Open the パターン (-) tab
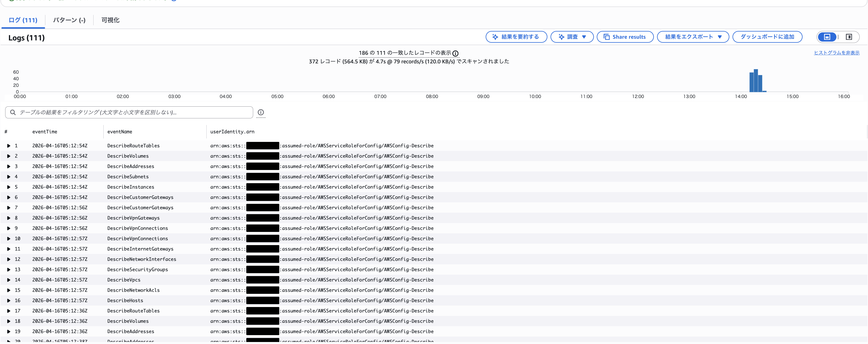The height and width of the screenshot is (344, 868). click(69, 20)
